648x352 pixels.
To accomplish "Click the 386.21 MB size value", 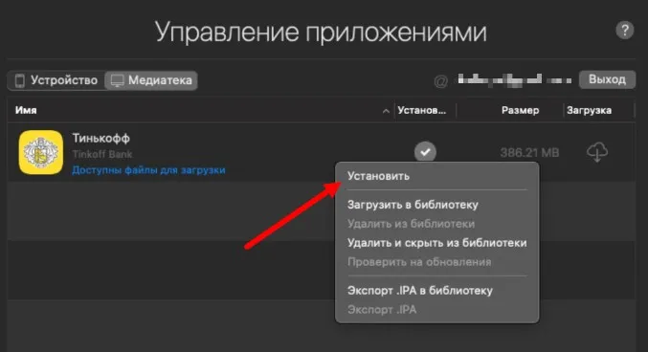I will point(529,153).
